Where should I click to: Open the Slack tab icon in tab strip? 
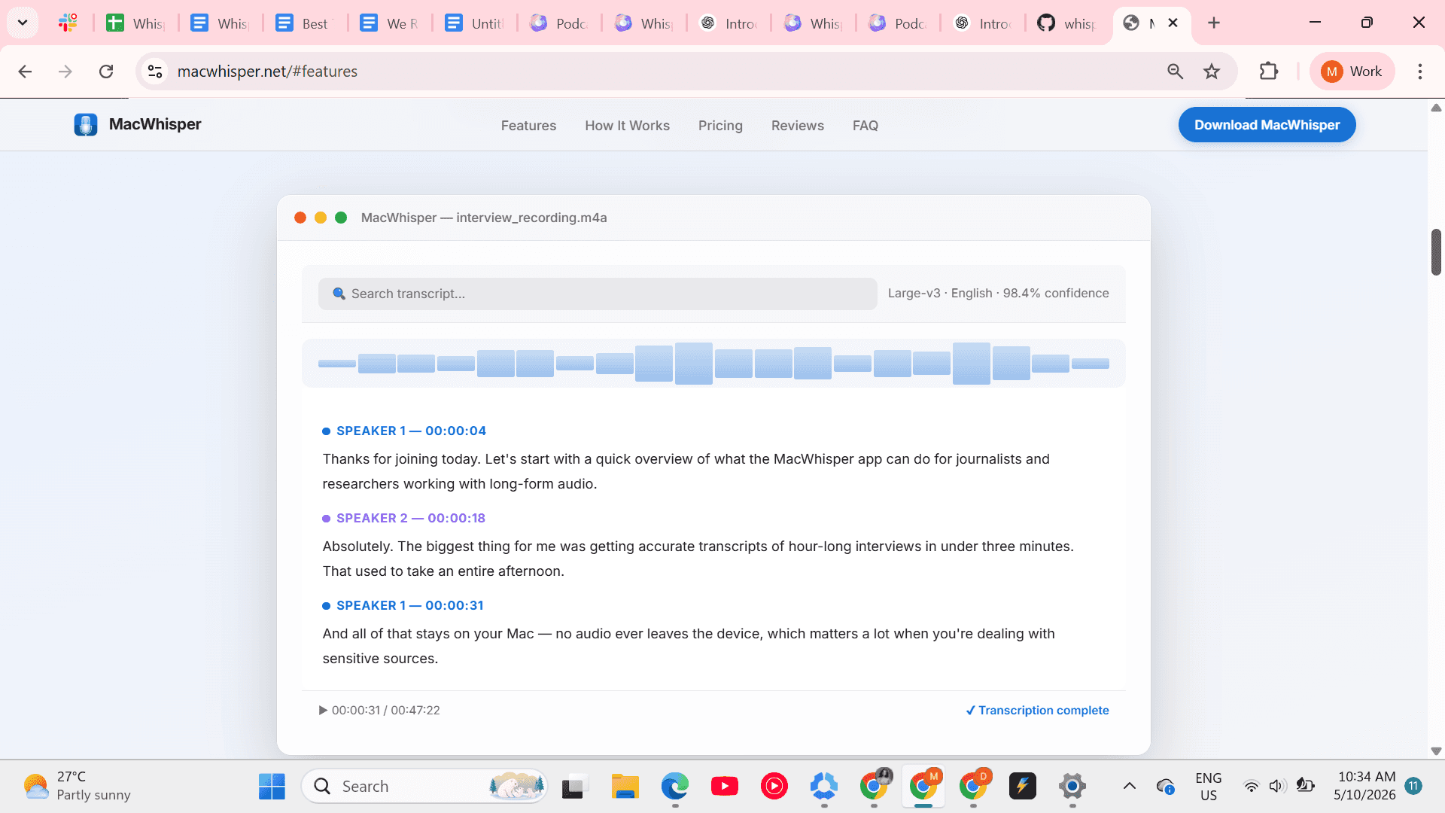tap(68, 23)
